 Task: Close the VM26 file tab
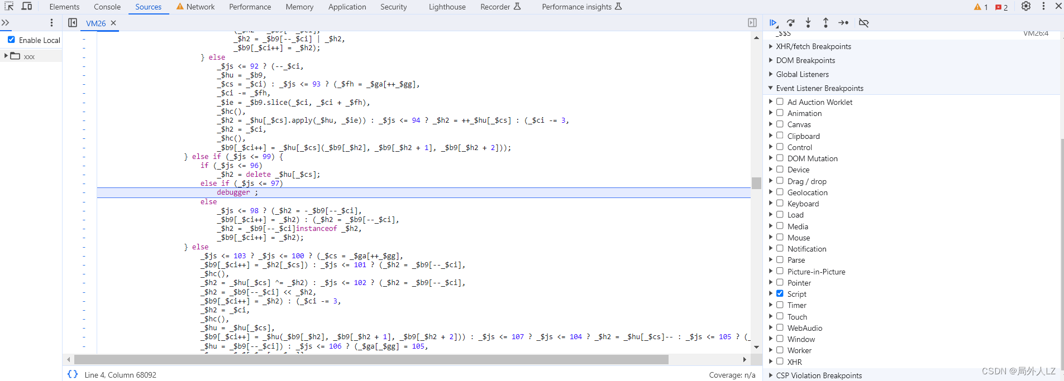(113, 23)
